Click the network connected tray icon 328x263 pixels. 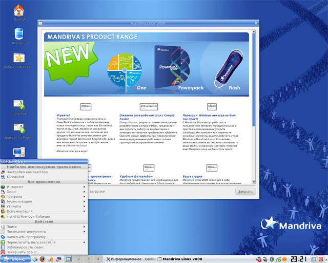tap(278, 259)
